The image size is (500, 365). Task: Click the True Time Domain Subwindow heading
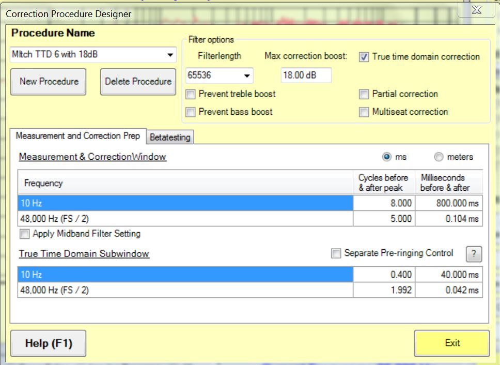coord(84,254)
